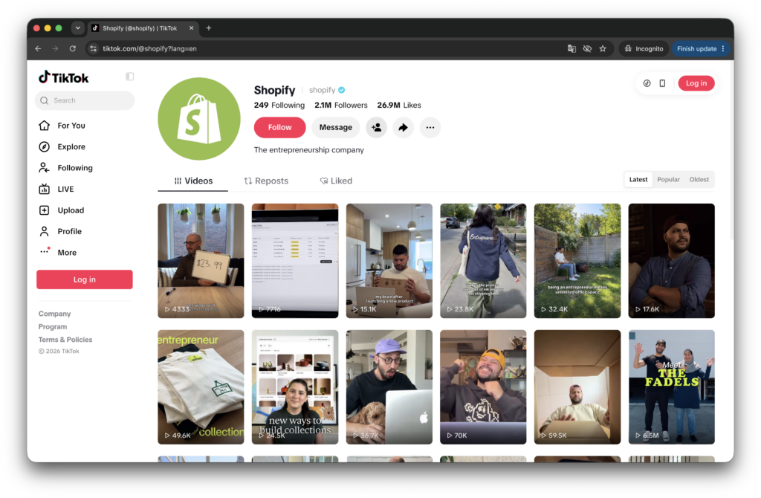Click the Search input field
The height and width of the screenshot is (498, 761).
(85, 100)
